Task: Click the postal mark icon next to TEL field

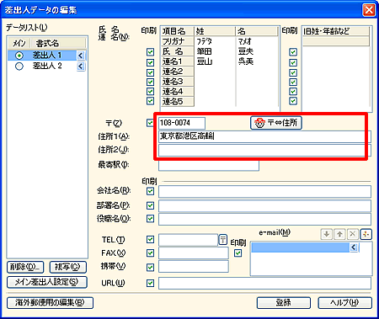Action: coord(222,240)
